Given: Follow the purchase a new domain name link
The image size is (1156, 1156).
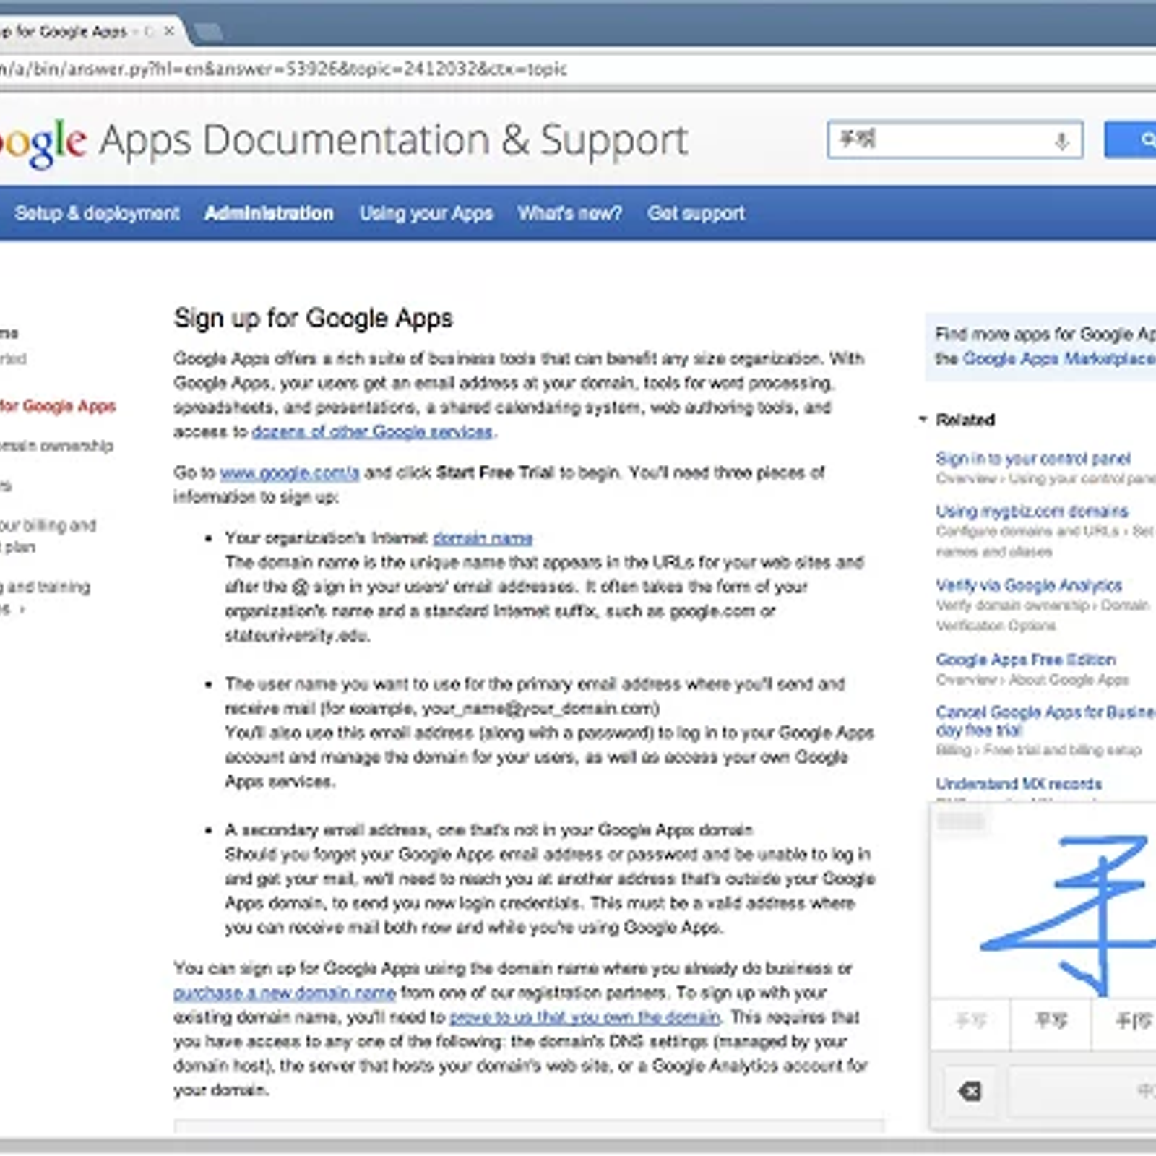Looking at the screenshot, I should 285,993.
